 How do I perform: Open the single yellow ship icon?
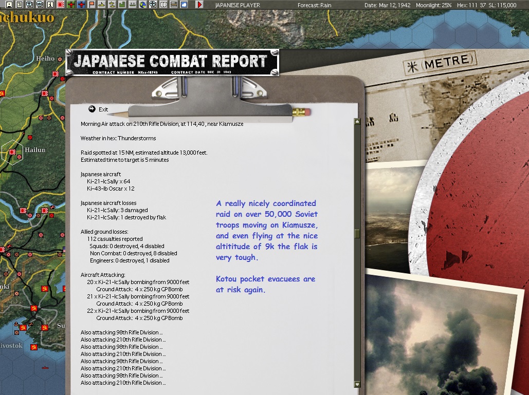[x=102, y=5]
